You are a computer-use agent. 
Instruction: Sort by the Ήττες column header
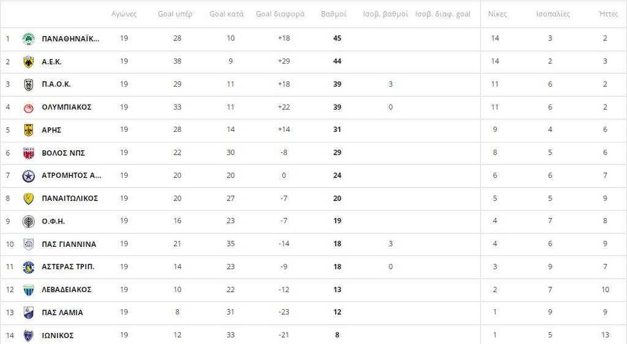(608, 14)
